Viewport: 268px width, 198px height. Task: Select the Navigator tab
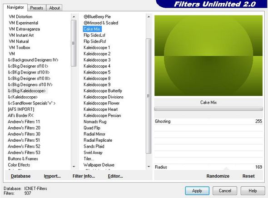(x=15, y=7)
